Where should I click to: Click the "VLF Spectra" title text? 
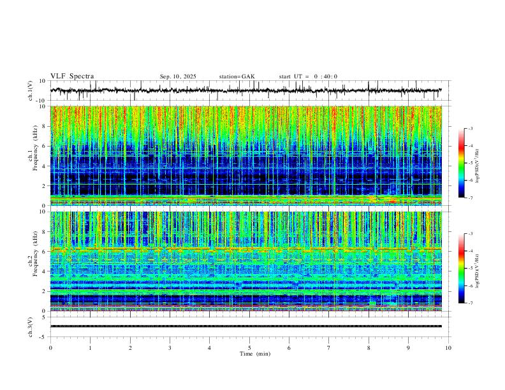[72, 76]
